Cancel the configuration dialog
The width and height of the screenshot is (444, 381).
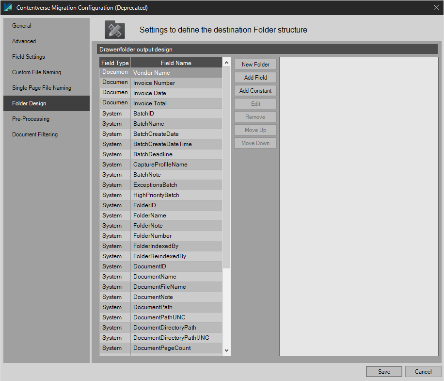coord(423,372)
